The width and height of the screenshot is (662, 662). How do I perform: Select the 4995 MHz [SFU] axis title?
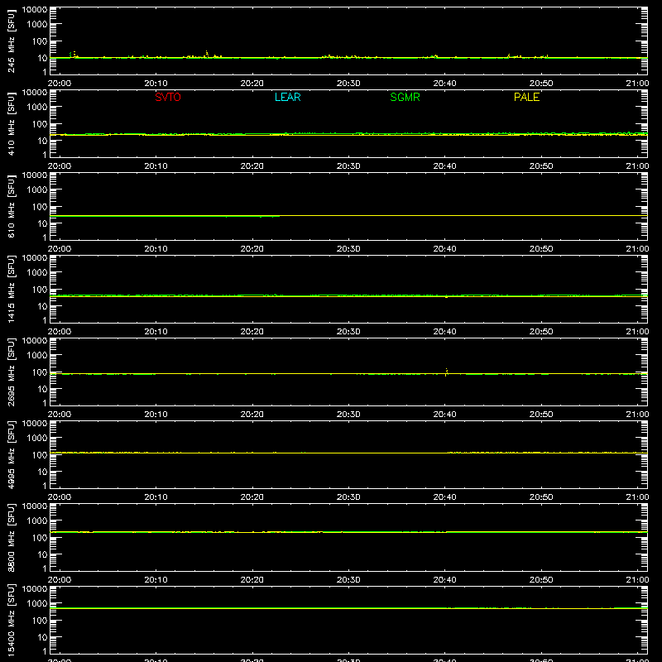click(x=12, y=454)
